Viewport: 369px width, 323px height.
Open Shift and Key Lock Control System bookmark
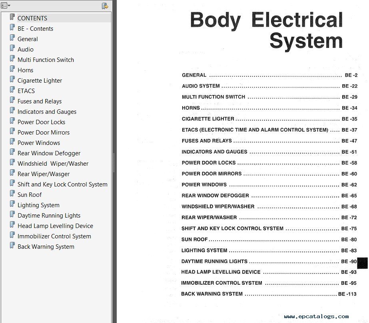pyautogui.click(x=62, y=184)
